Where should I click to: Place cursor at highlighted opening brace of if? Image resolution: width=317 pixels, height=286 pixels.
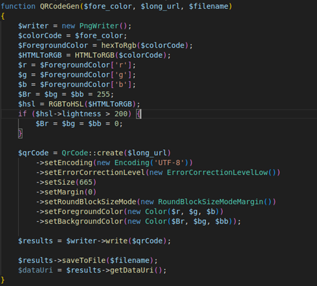click(x=139, y=114)
